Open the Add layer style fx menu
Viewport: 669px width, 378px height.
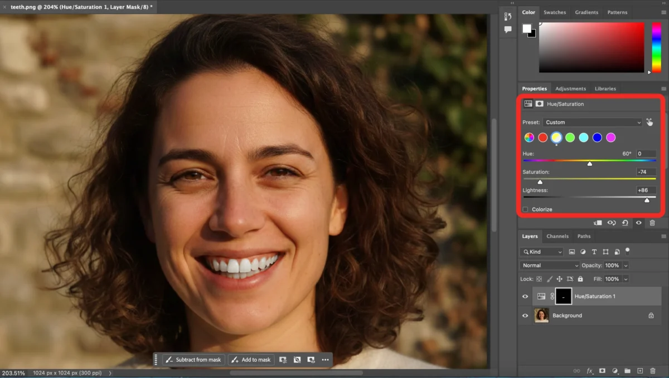589,371
